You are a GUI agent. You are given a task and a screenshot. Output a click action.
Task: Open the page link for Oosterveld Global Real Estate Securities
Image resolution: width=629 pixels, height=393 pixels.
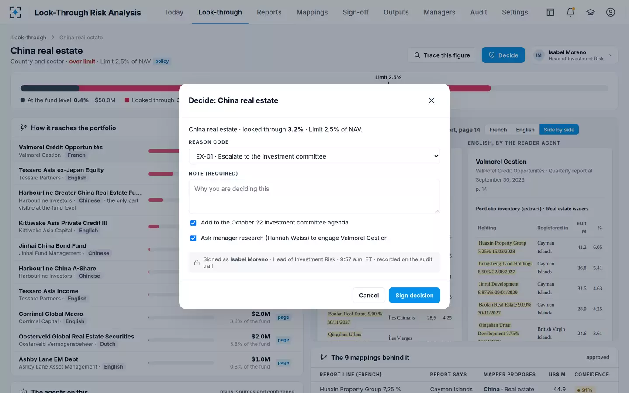283,340
